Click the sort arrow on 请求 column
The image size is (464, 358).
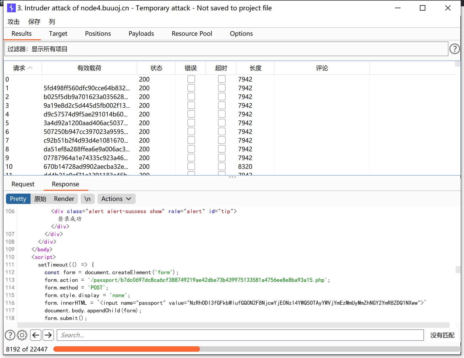30,68
